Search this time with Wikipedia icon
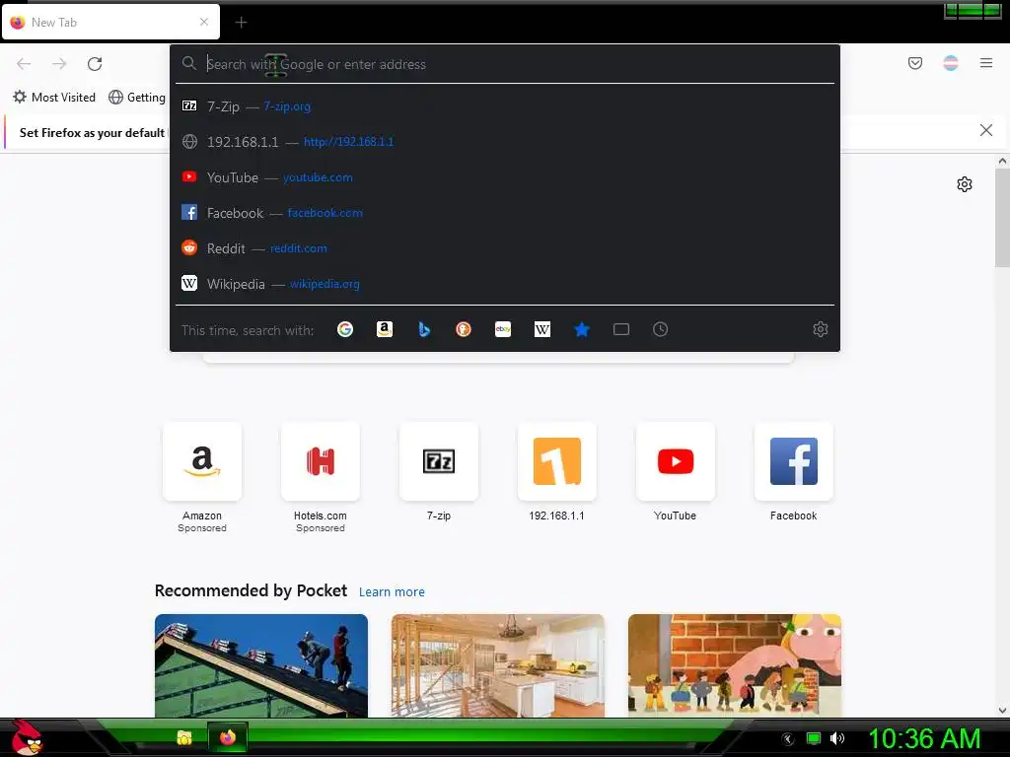Screen dimensions: 1010x757 click(x=542, y=329)
